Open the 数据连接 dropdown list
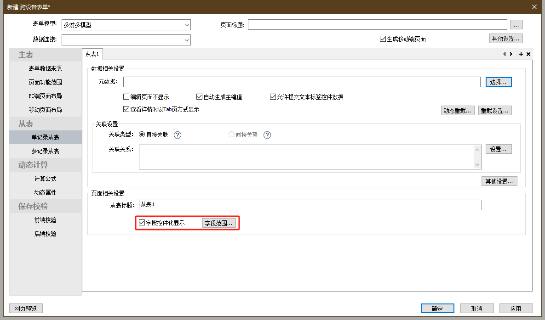This screenshot has width=545, height=320. point(186,40)
